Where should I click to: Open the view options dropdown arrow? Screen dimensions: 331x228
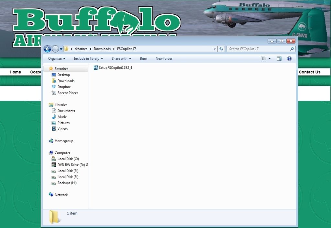click(x=269, y=59)
